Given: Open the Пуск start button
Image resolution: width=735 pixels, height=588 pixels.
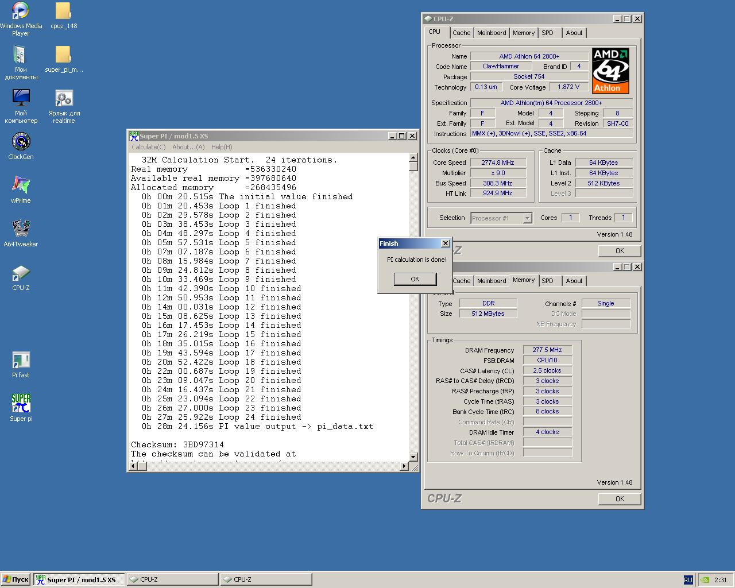Looking at the screenshot, I should click(x=16, y=579).
